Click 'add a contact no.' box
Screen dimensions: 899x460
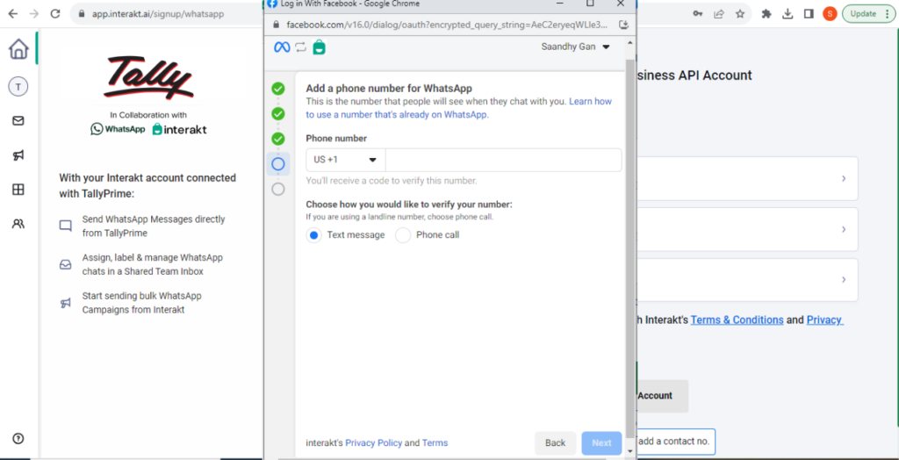click(x=675, y=441)
